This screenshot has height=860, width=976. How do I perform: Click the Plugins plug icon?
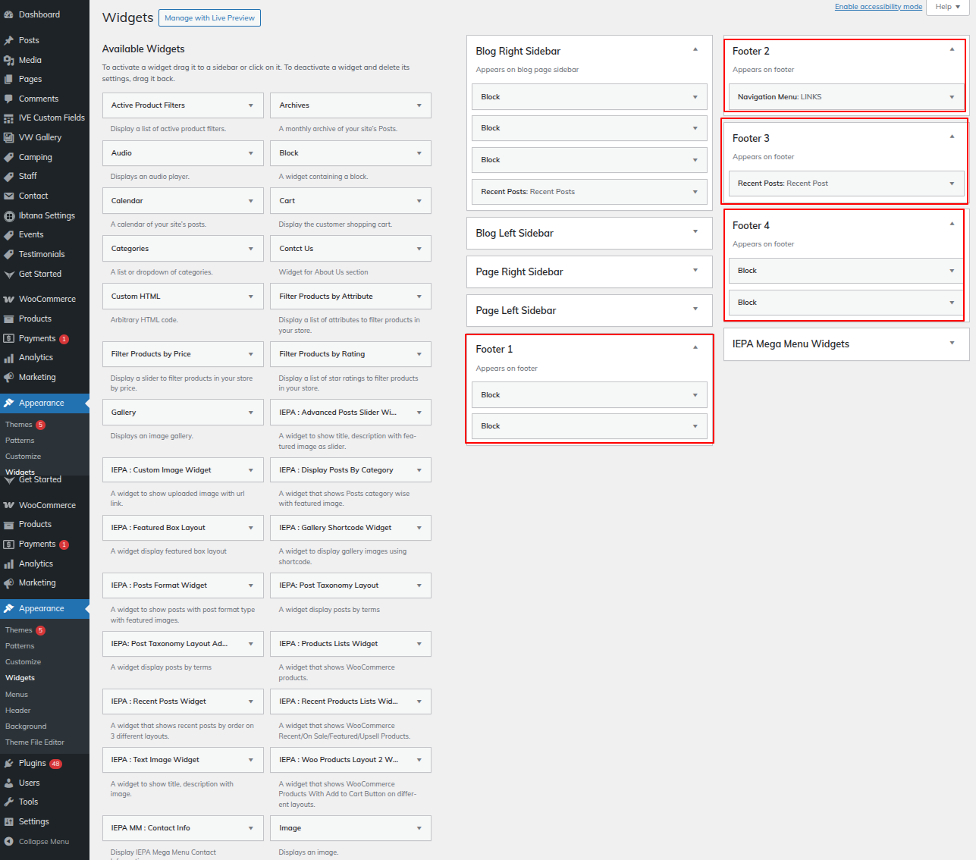click(9, 763)
